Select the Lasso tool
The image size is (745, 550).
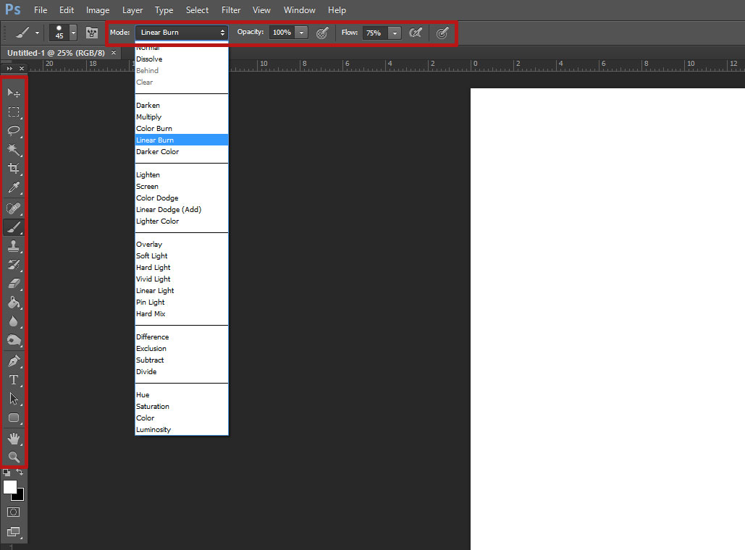click(x=14, y=131)
